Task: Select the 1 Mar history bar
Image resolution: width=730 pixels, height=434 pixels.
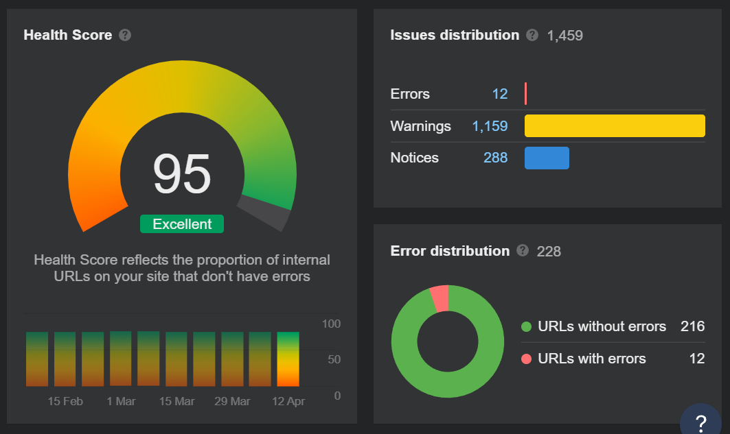Action: point(120,359)
